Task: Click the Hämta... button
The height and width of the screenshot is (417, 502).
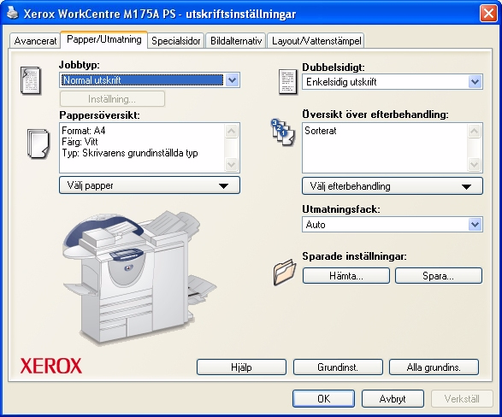Action: (346, 276)
